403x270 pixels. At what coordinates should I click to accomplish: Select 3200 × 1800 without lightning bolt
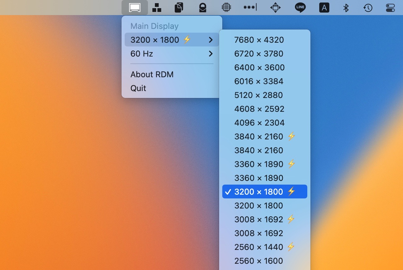pyautogui.click(x=265, y=206)
